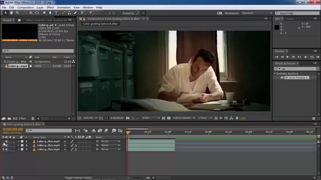Screen dimensions: 321x180
Task: Click the label color swatch of layer 2
Action: (x=22, y=145)
